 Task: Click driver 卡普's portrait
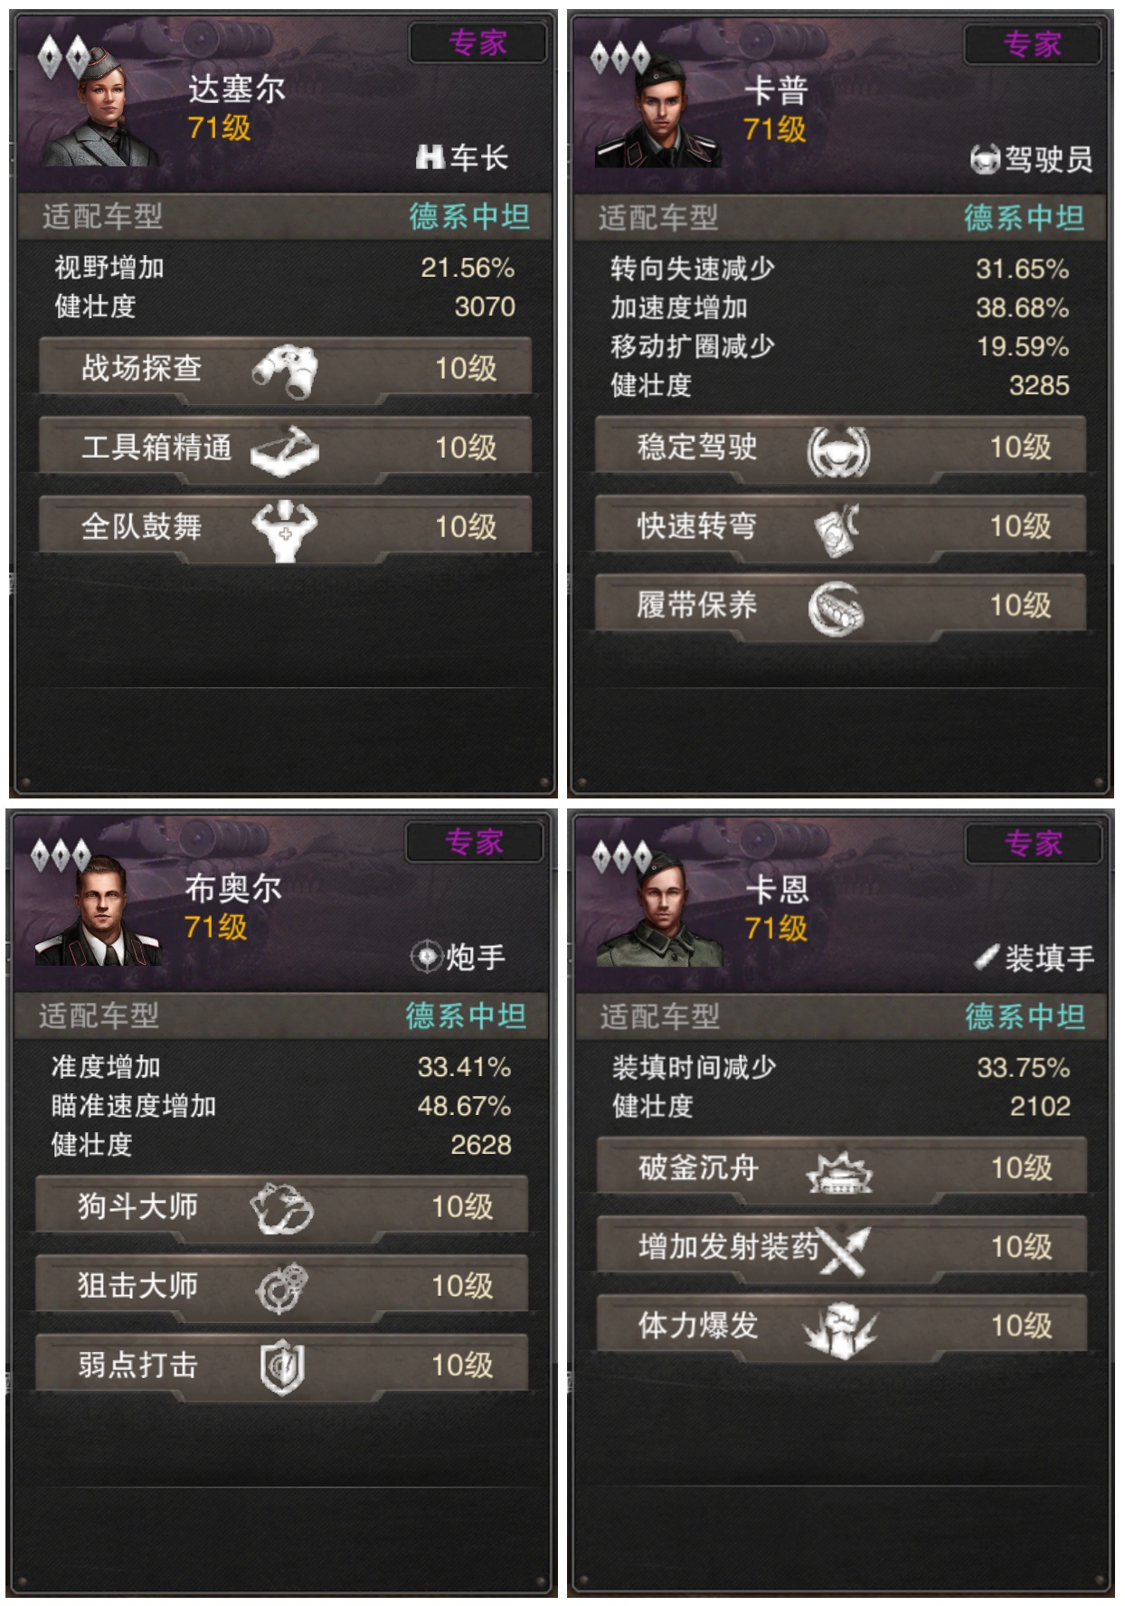(658, 110)
